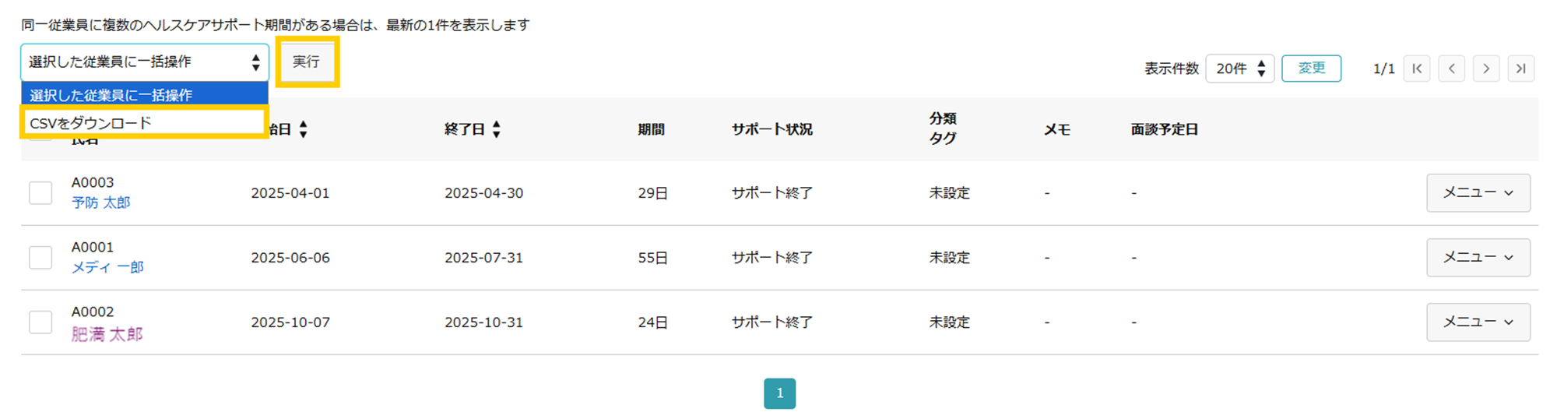Go to the previous page arrow

(x=1451, y=69)
